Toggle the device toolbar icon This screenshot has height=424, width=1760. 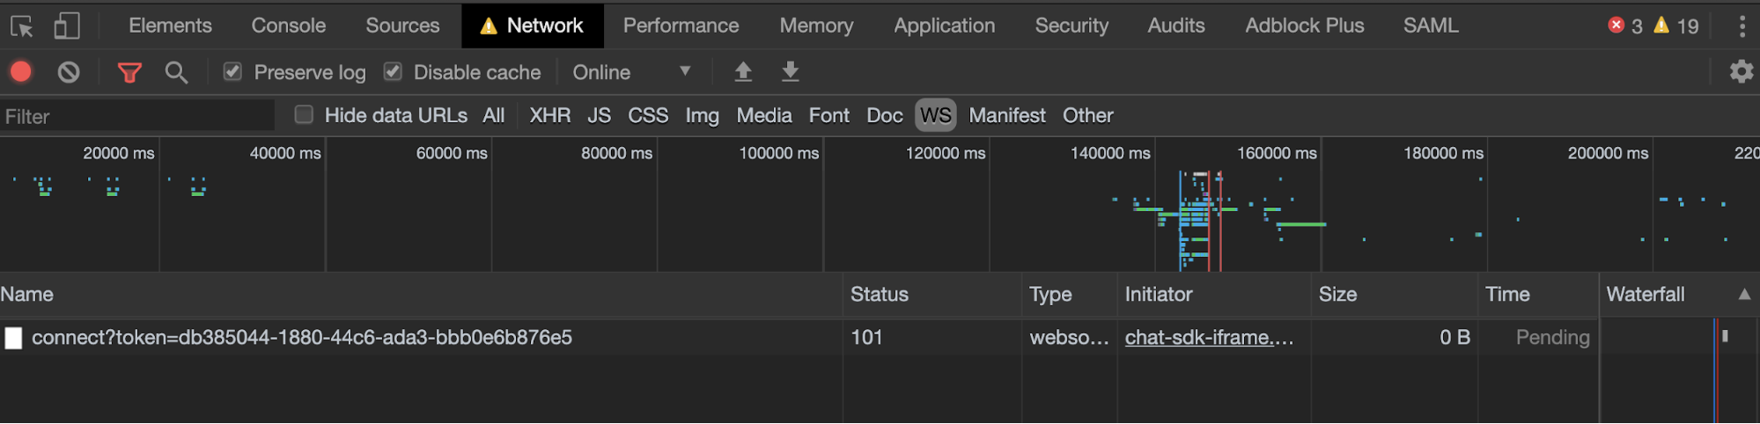click(67, 26)
